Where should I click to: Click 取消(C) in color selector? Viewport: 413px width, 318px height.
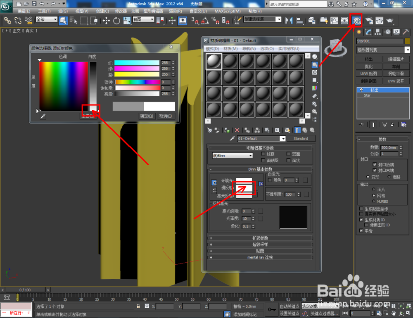166,116
